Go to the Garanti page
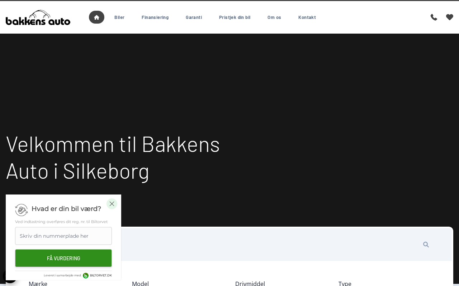This screenshot has width=459, height=286. [x=194, y=17]
